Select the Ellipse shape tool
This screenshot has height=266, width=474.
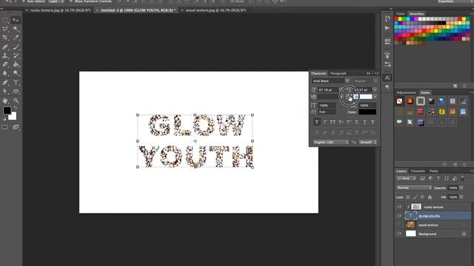click(16, 92)
